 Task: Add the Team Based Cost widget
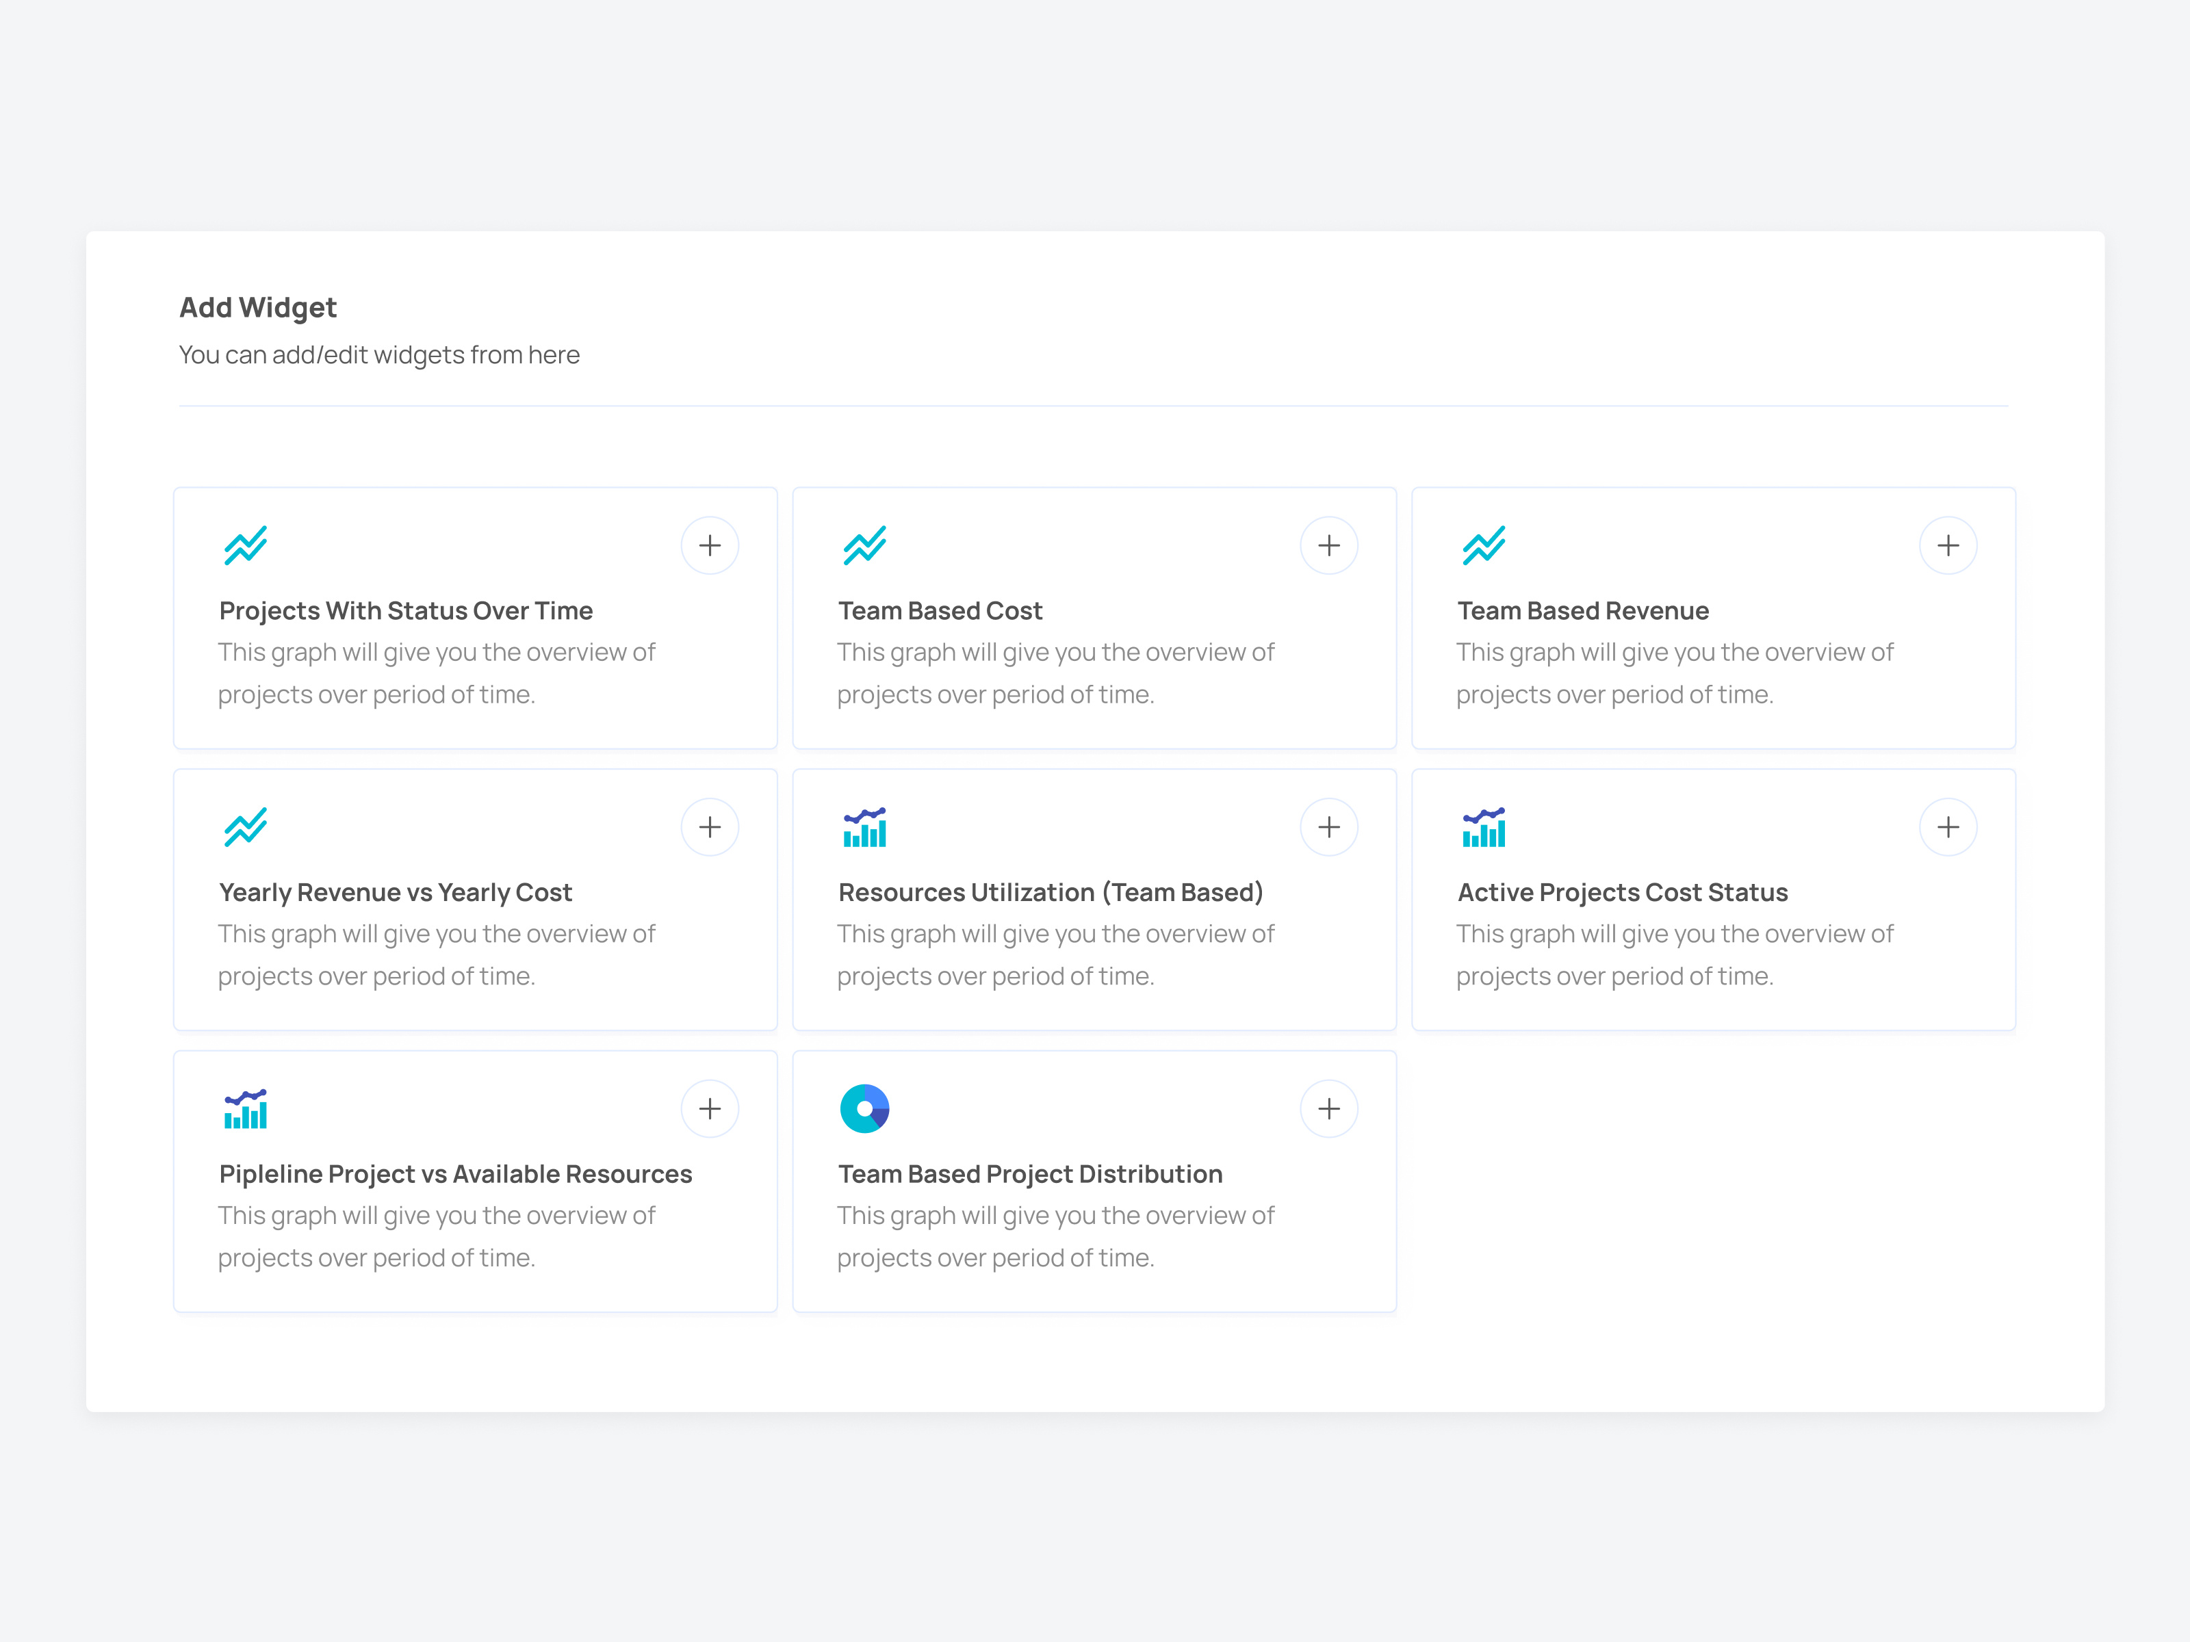1328,545
